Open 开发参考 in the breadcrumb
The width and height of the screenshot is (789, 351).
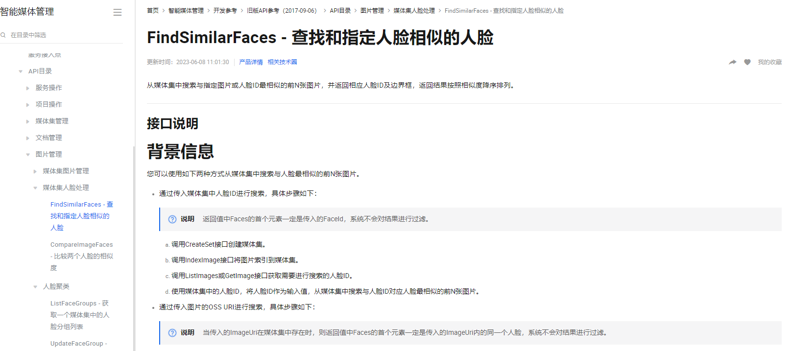point(225,11)
